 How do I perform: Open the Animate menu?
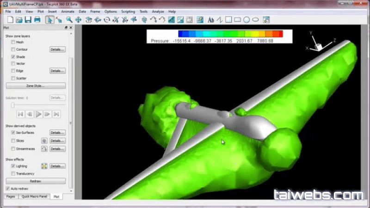pos(68,11)
